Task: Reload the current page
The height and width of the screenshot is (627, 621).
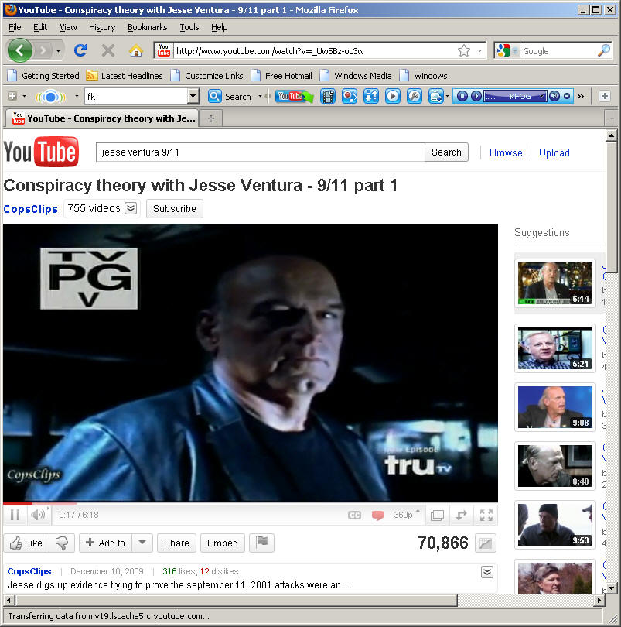Action: coord(80,50)
